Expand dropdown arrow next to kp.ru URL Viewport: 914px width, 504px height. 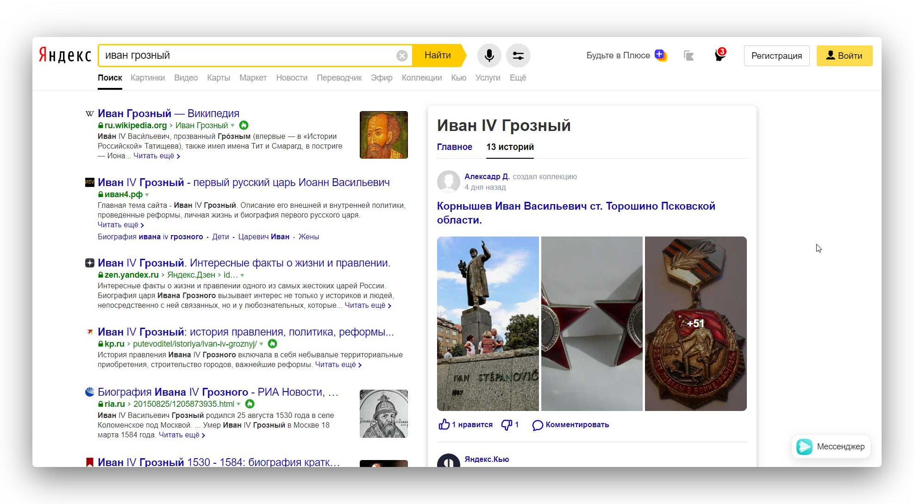point(261,344)
